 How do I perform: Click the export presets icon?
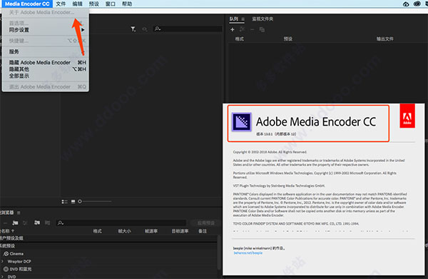click(48, 223)
